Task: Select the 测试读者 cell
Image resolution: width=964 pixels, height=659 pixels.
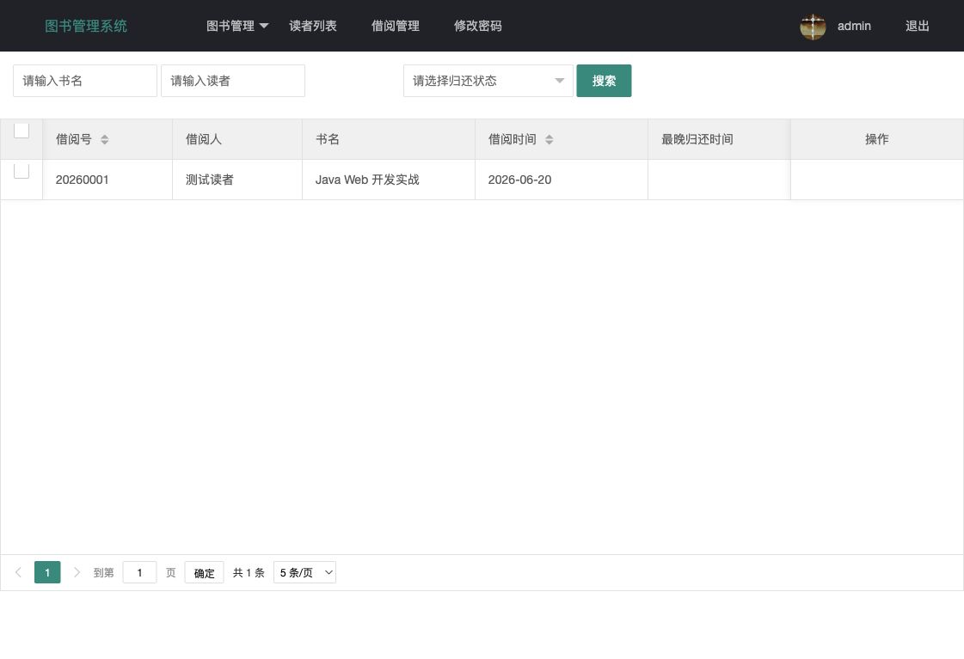Action: click(237, 180)
